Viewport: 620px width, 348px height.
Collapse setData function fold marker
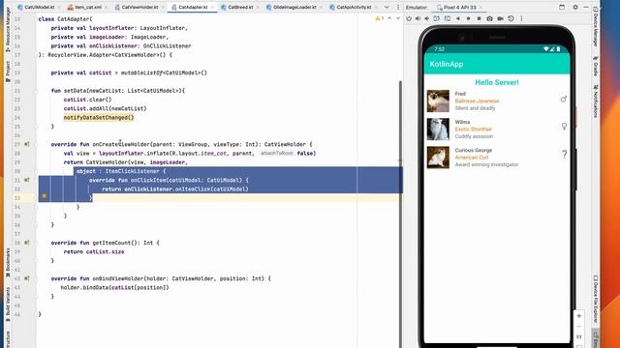pyautogui.click(x=36, y=91)
